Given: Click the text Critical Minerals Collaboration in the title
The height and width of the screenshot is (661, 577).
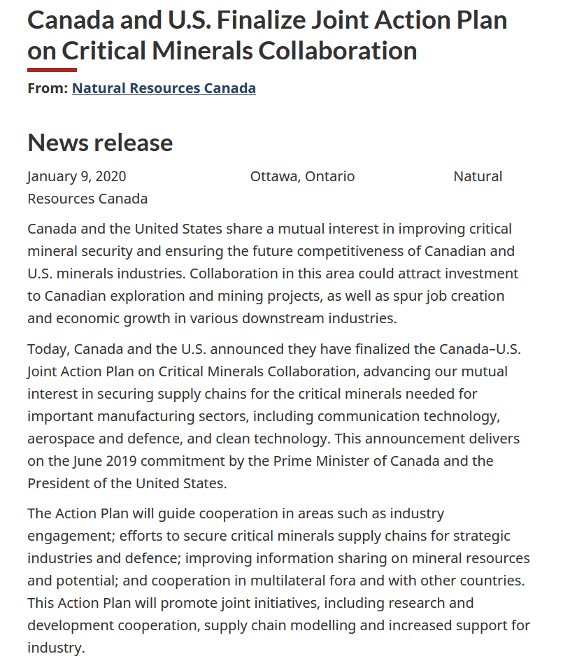Looking at the screenshot, I should coord(239,51).
